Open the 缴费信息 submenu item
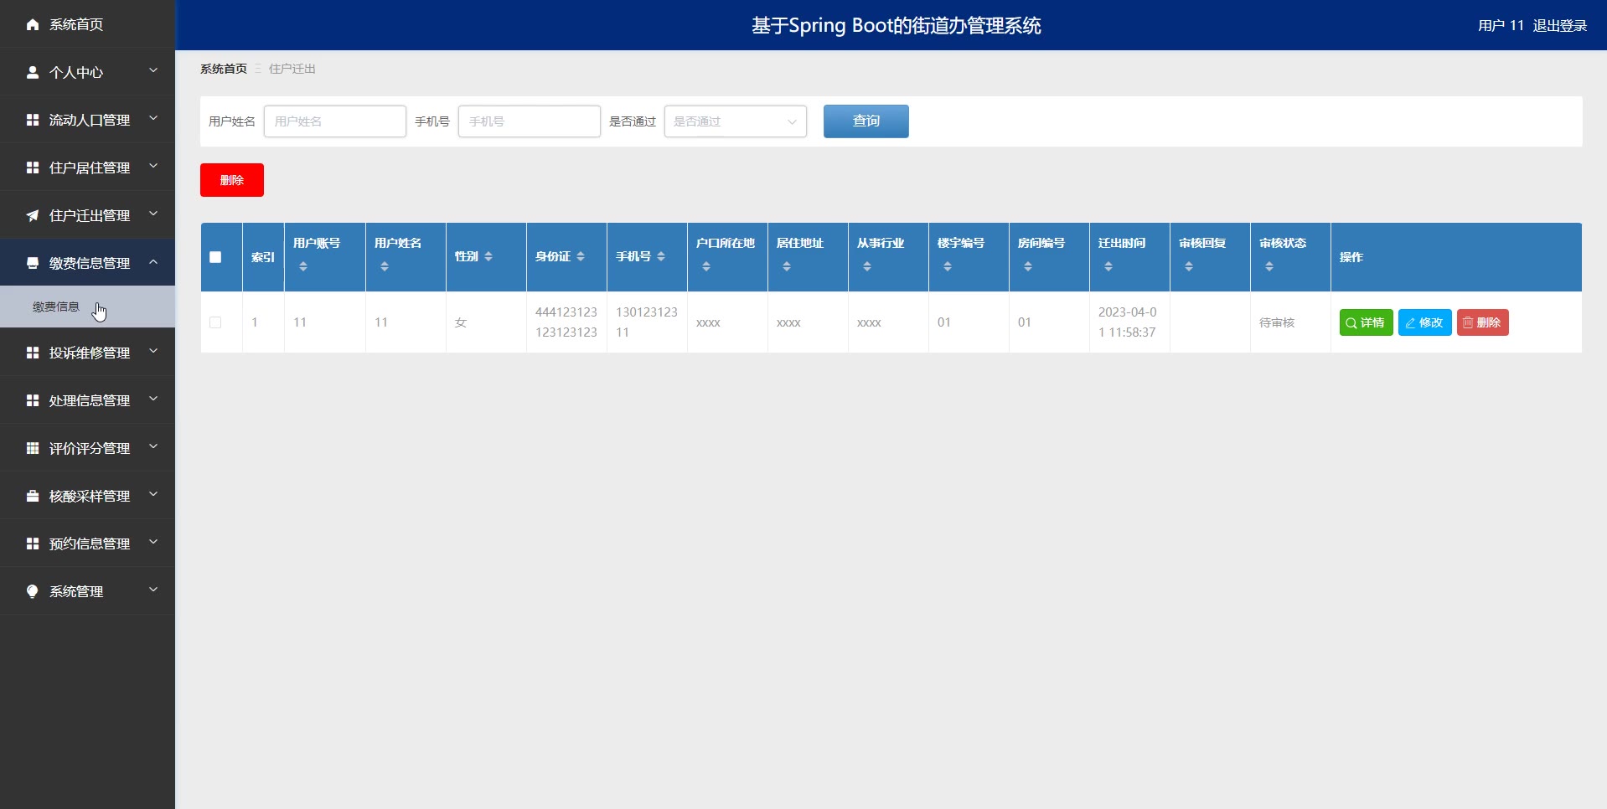The width and height of the screenshot is (1607, 809). pyautogui.click(x=87, y=307)
